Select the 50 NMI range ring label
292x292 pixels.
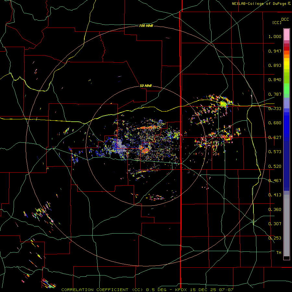pyautogui.click(x=146, y=86)
